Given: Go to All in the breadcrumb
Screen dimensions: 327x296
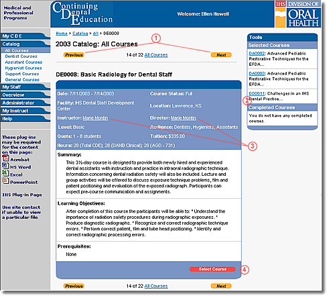Looking at the screenshot, I should (96, 34).
